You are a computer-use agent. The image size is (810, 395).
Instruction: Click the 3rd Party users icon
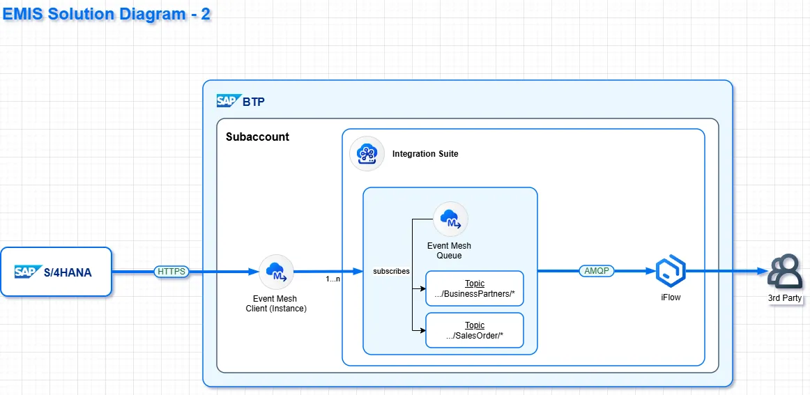click(784, 272)
